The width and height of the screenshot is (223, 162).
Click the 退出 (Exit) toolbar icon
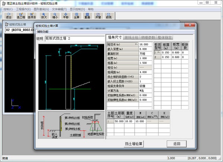click(x=9, y=16)
